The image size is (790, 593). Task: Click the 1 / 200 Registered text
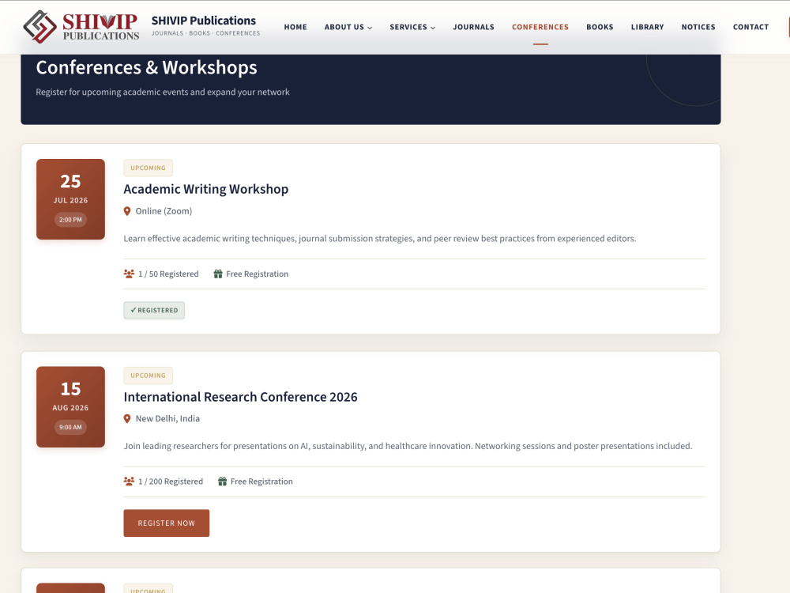[171, 482]
